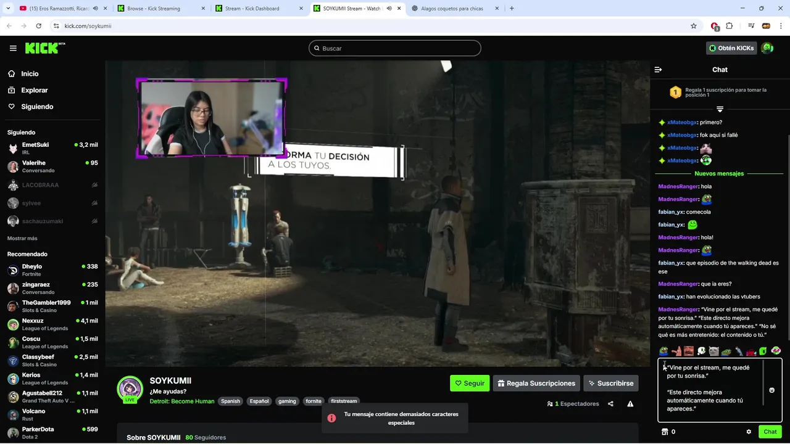The image size is (790, 444).
Task: Open EmetSuki followed channel
Action: tap(52, 149)
